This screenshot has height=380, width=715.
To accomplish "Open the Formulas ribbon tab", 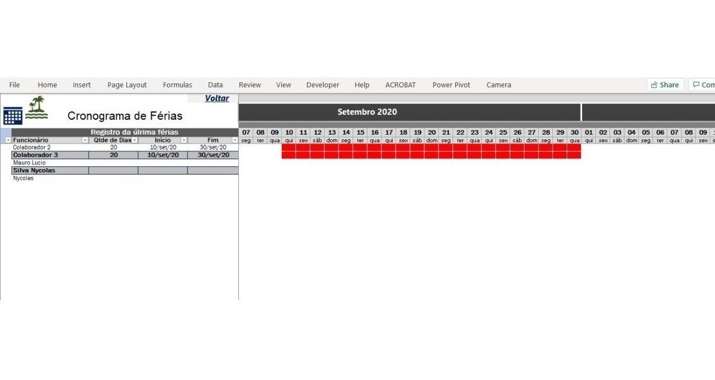I will pos(178,85).
